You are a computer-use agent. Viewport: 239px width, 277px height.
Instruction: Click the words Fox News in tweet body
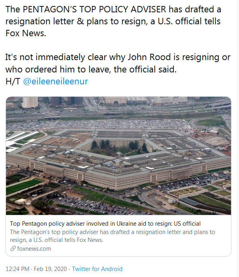point(25,33)
